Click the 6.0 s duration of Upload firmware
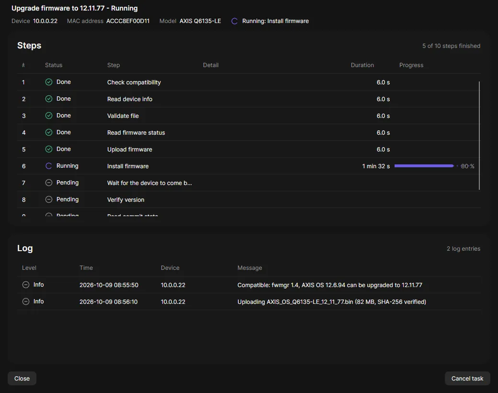The height and width of the screenshot is (393, 498). tap(383, 150)
